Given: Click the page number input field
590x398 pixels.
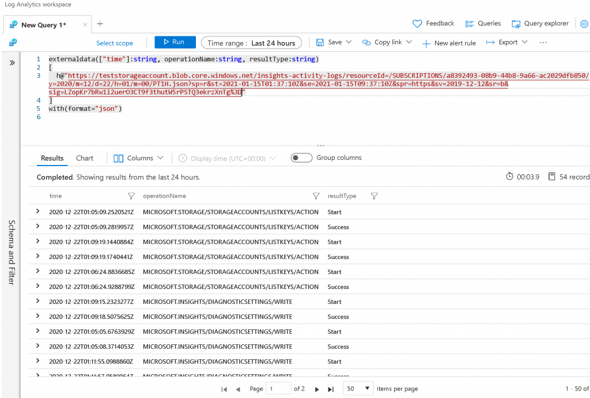Looking at the screenshot, I should point(278,389).
